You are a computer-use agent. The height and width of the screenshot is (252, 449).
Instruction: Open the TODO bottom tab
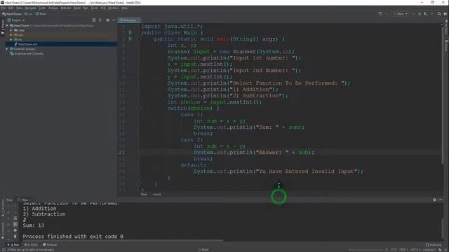[31, 245]
